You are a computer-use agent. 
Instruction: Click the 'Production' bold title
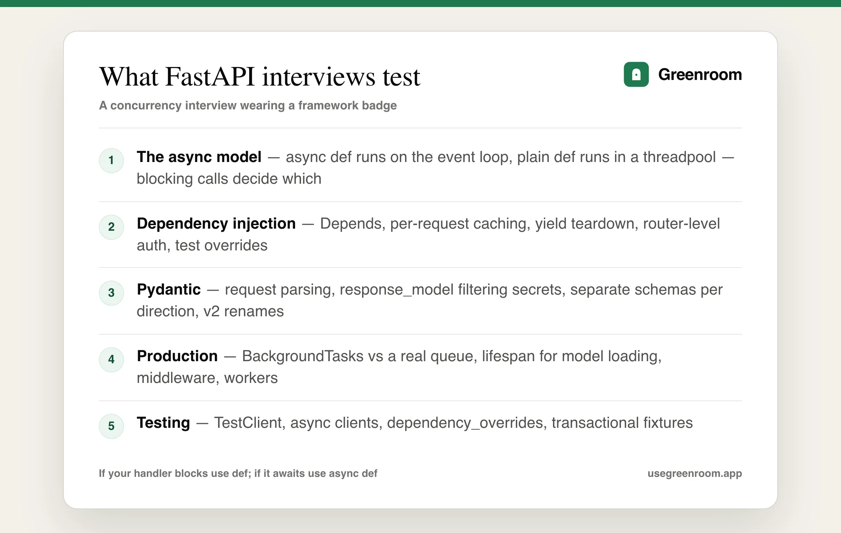click(x=177, y=356)
